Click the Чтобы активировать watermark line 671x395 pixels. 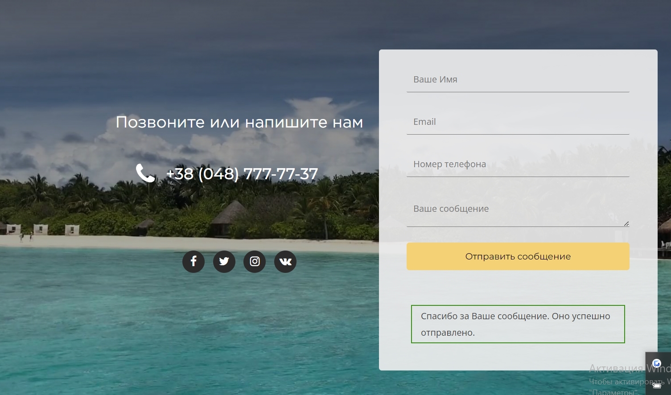[x=630, y=382]
